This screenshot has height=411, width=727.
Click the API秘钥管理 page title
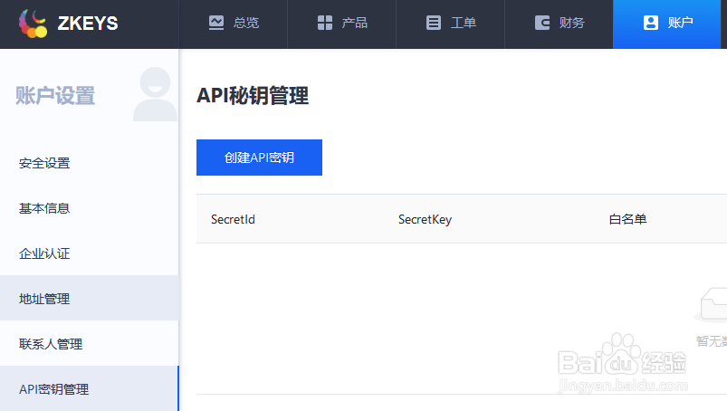click(x=253, y=96)
